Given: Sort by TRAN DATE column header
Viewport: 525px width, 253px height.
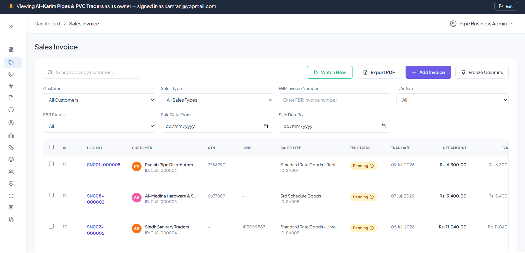Looking at the screenshot, I should (x=401, y=148).
